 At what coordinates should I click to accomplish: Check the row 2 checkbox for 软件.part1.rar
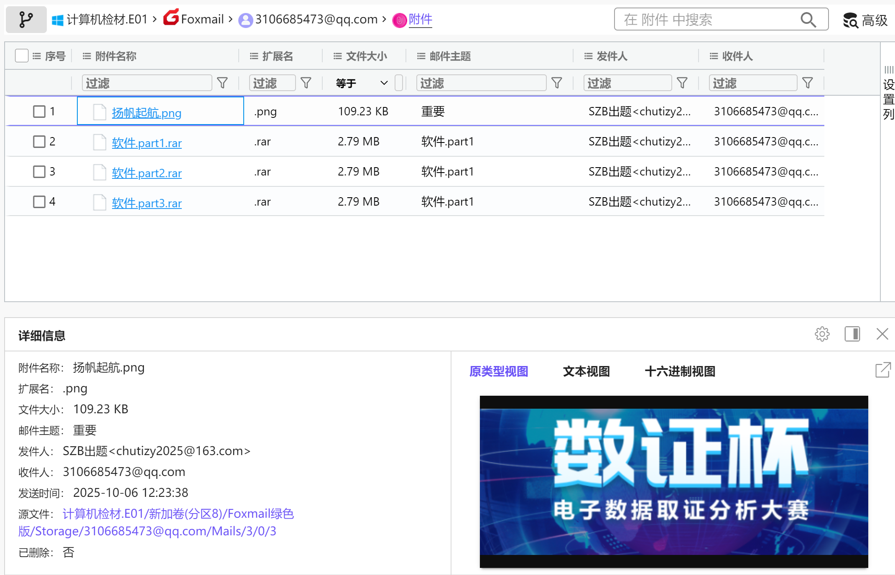click(x=39, y=142)
